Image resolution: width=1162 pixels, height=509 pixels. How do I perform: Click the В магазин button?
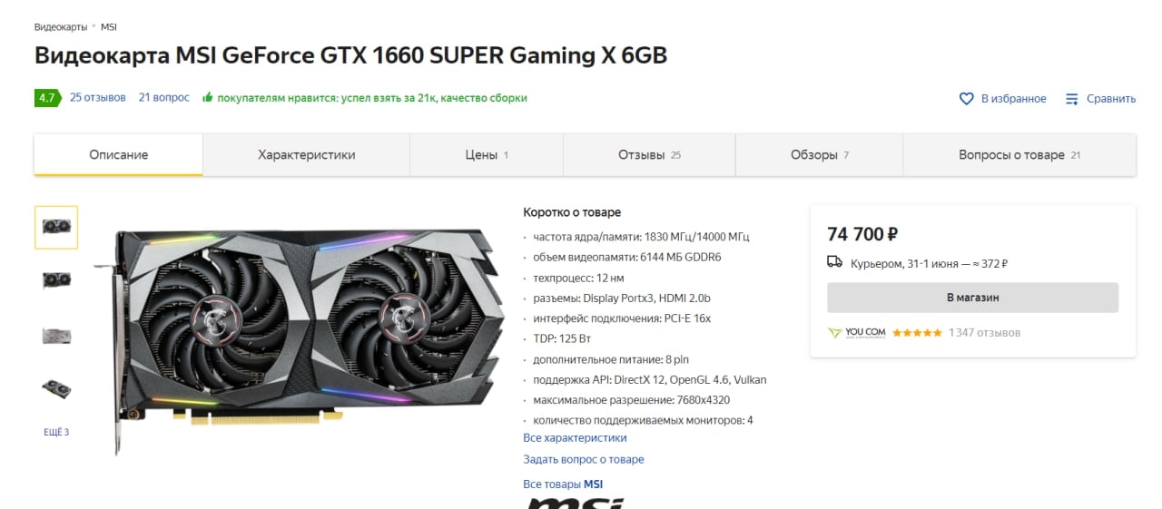[x=972, y=298]
